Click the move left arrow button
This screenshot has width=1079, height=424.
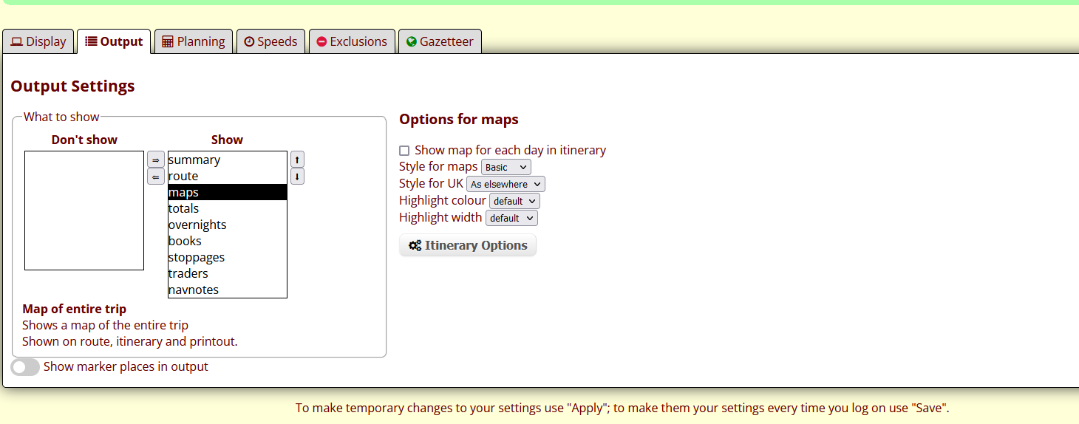[x=155, y=177]
